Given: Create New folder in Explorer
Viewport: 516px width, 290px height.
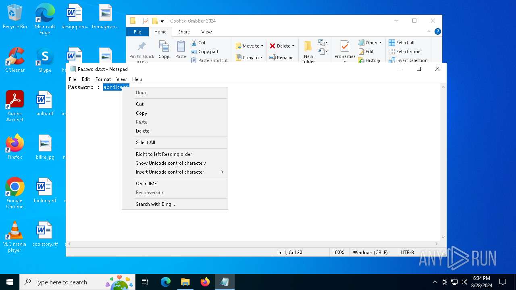Looking at the screenshot, I should tap(308, 52).
